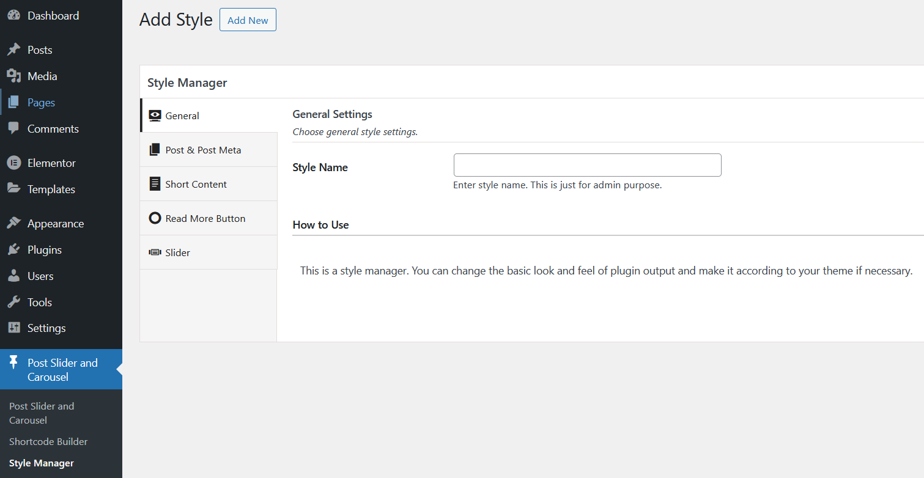Viewport: 924px width, 478px height.
Task: Click the Posts pushpin icon
Action: click(x=13, y=50)
